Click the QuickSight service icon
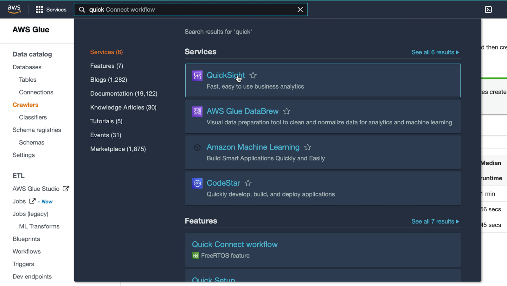Screen dimensions: 507x286 (197, 76)
